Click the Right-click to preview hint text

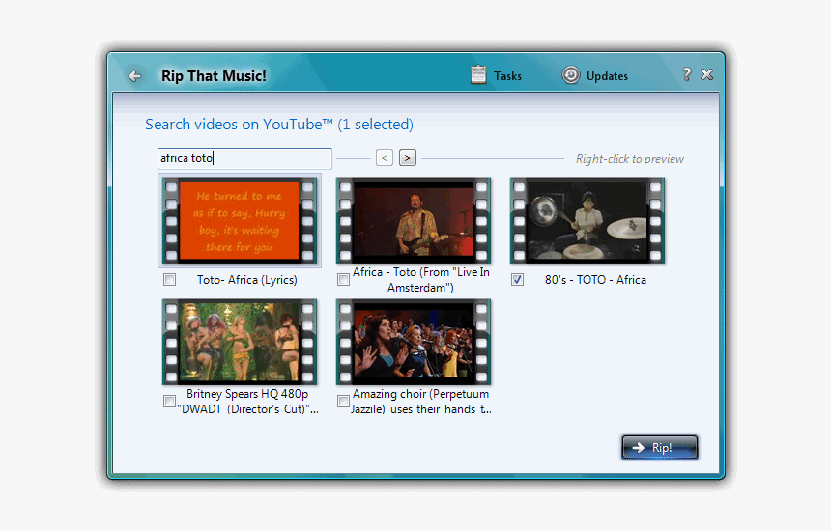click(630, 159)
